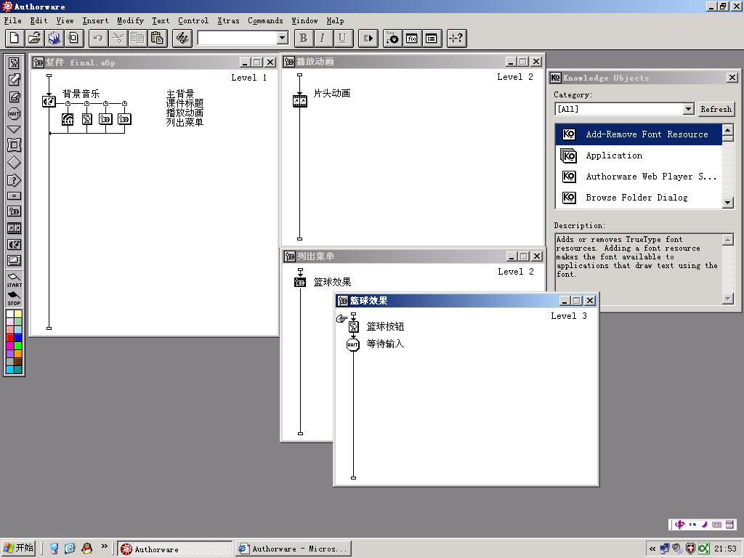Open the Functions window toolbar button

[412, 38]
